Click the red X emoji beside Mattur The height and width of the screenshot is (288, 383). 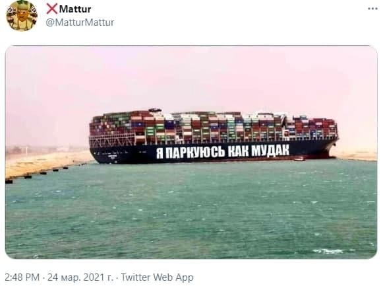click(52, 9)
